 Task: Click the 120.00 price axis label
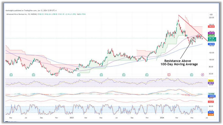[211, 53]
